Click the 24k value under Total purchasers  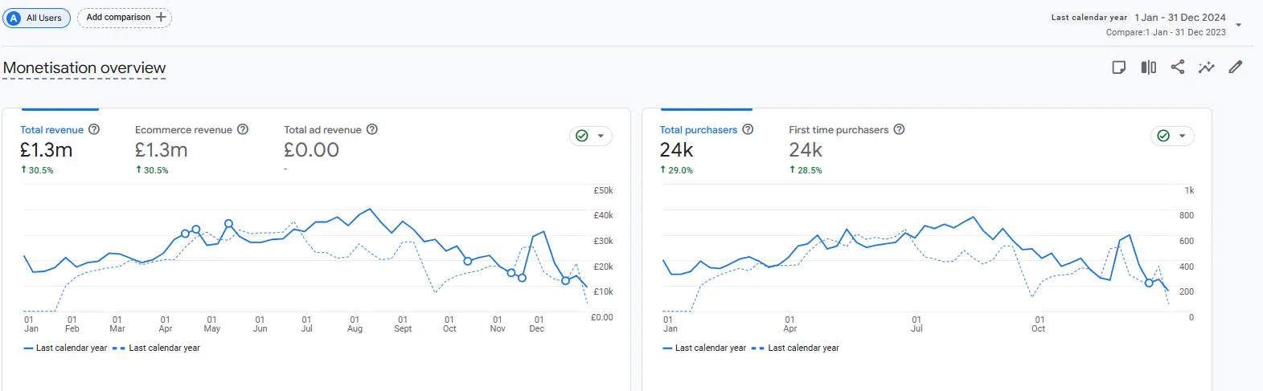point(676,150)
